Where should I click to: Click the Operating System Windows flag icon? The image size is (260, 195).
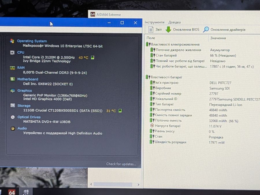tap(12, 41)
